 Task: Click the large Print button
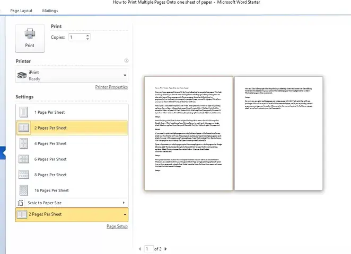click(x=30, y=39)
